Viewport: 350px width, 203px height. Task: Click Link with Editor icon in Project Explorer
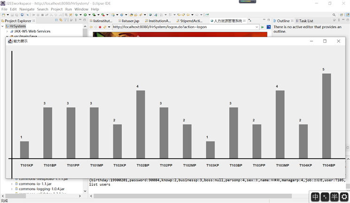61,21
